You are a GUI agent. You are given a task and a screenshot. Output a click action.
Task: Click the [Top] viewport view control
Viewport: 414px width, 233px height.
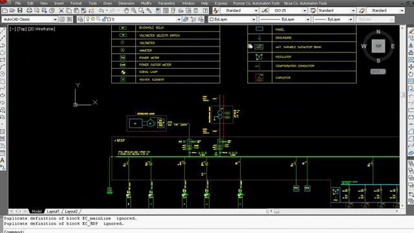point(22,29)
